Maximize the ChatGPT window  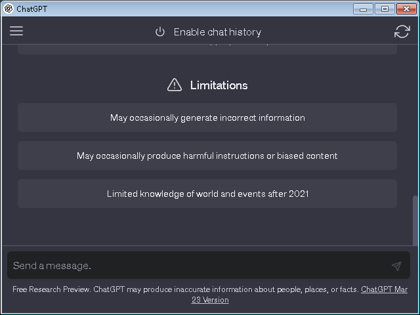tap(385, 9)
